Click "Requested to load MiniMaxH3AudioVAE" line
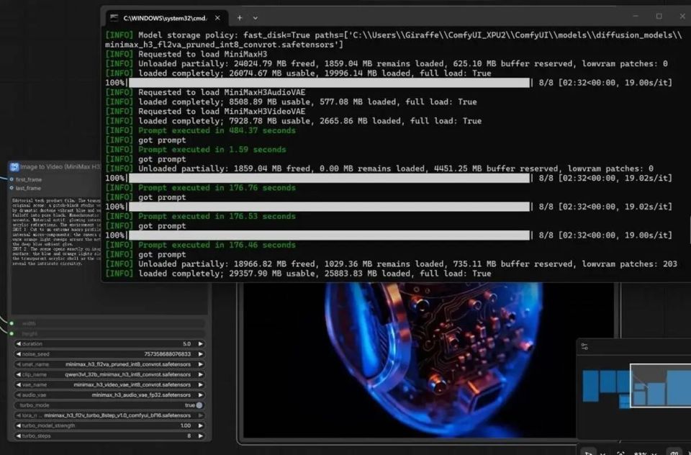The image size is (691, 455). [x=222, y=92]
